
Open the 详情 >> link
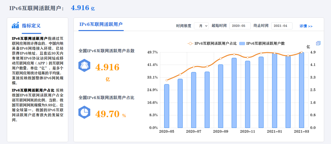(x=306, y=26)
